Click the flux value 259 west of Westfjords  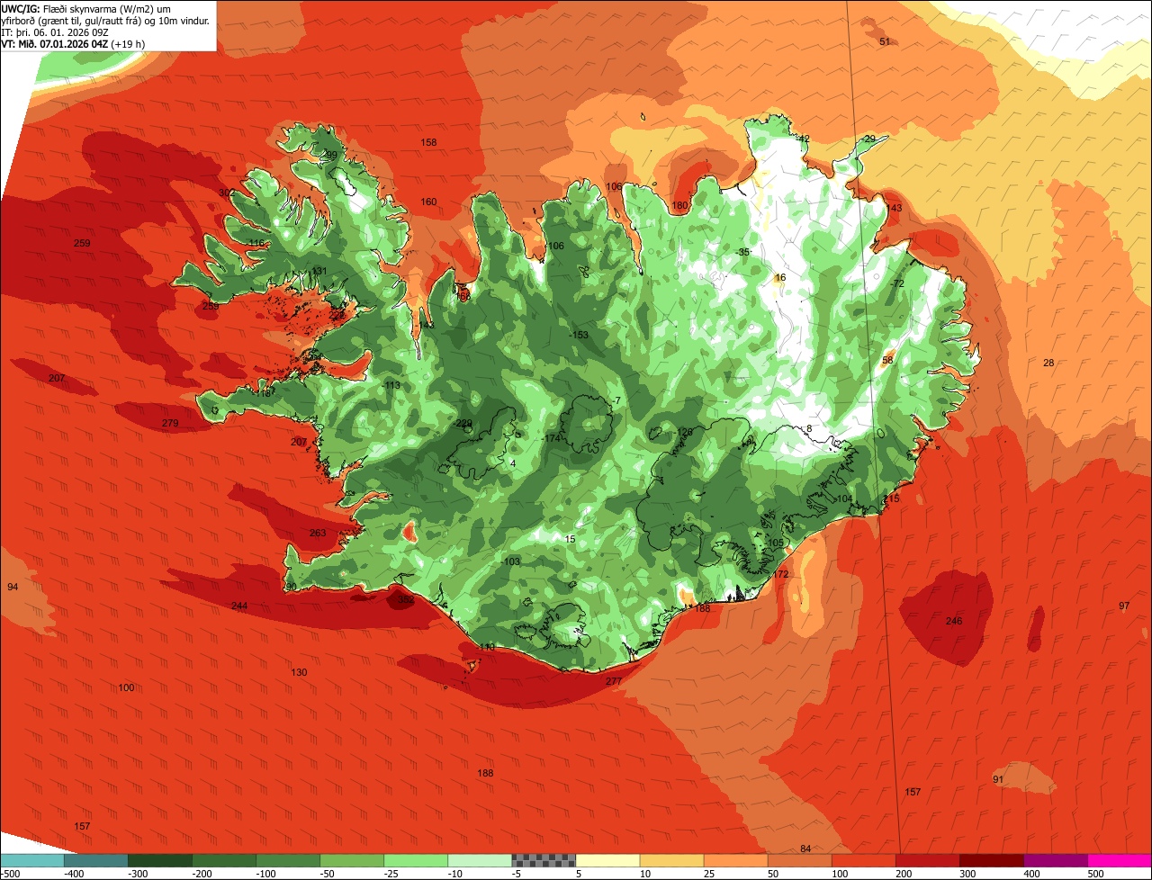pos(82,244)
